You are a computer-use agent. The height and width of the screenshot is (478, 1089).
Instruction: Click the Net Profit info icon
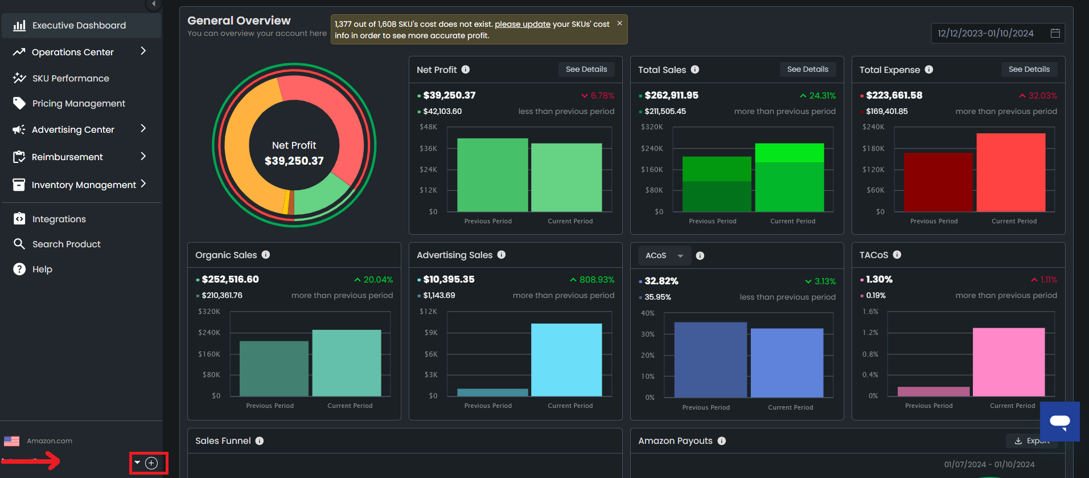pyautogui.click(x=466, y=70)
